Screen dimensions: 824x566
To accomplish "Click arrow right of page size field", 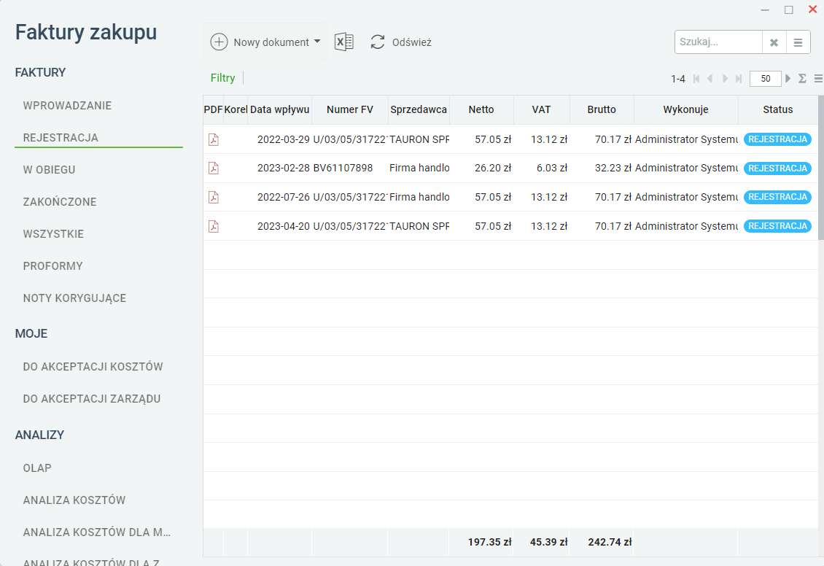I will tap(788, 78).
